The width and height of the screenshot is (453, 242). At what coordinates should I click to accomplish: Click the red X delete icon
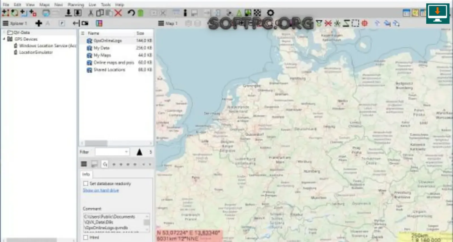coord(118,13)
